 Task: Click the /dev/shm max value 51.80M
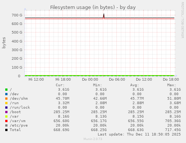point(174,99)
